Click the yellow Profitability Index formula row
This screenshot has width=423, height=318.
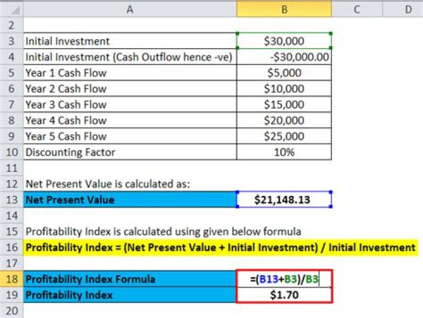coord(220,248)
